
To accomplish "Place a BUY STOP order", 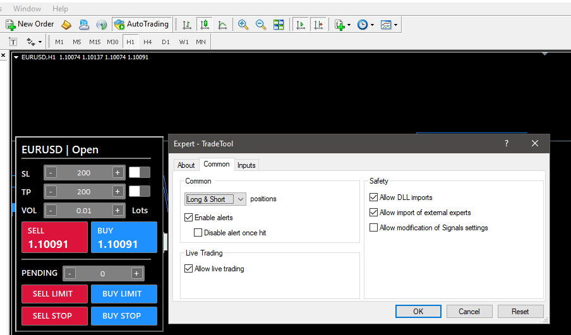I will pos(124,316).
